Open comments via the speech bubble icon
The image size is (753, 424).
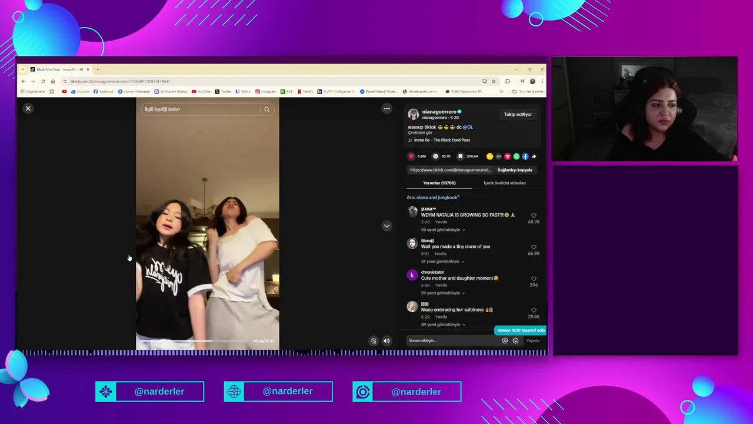pos(435,156)
